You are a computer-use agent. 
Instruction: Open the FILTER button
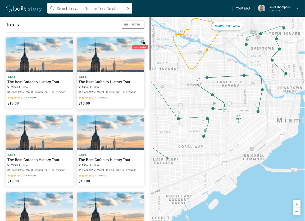(133, 25)
